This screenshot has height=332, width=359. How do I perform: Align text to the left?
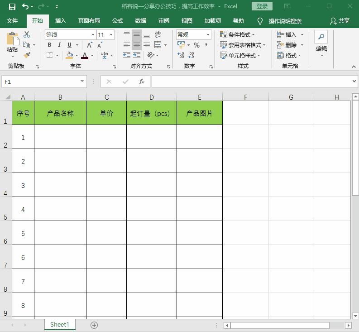tap(127, 45)
